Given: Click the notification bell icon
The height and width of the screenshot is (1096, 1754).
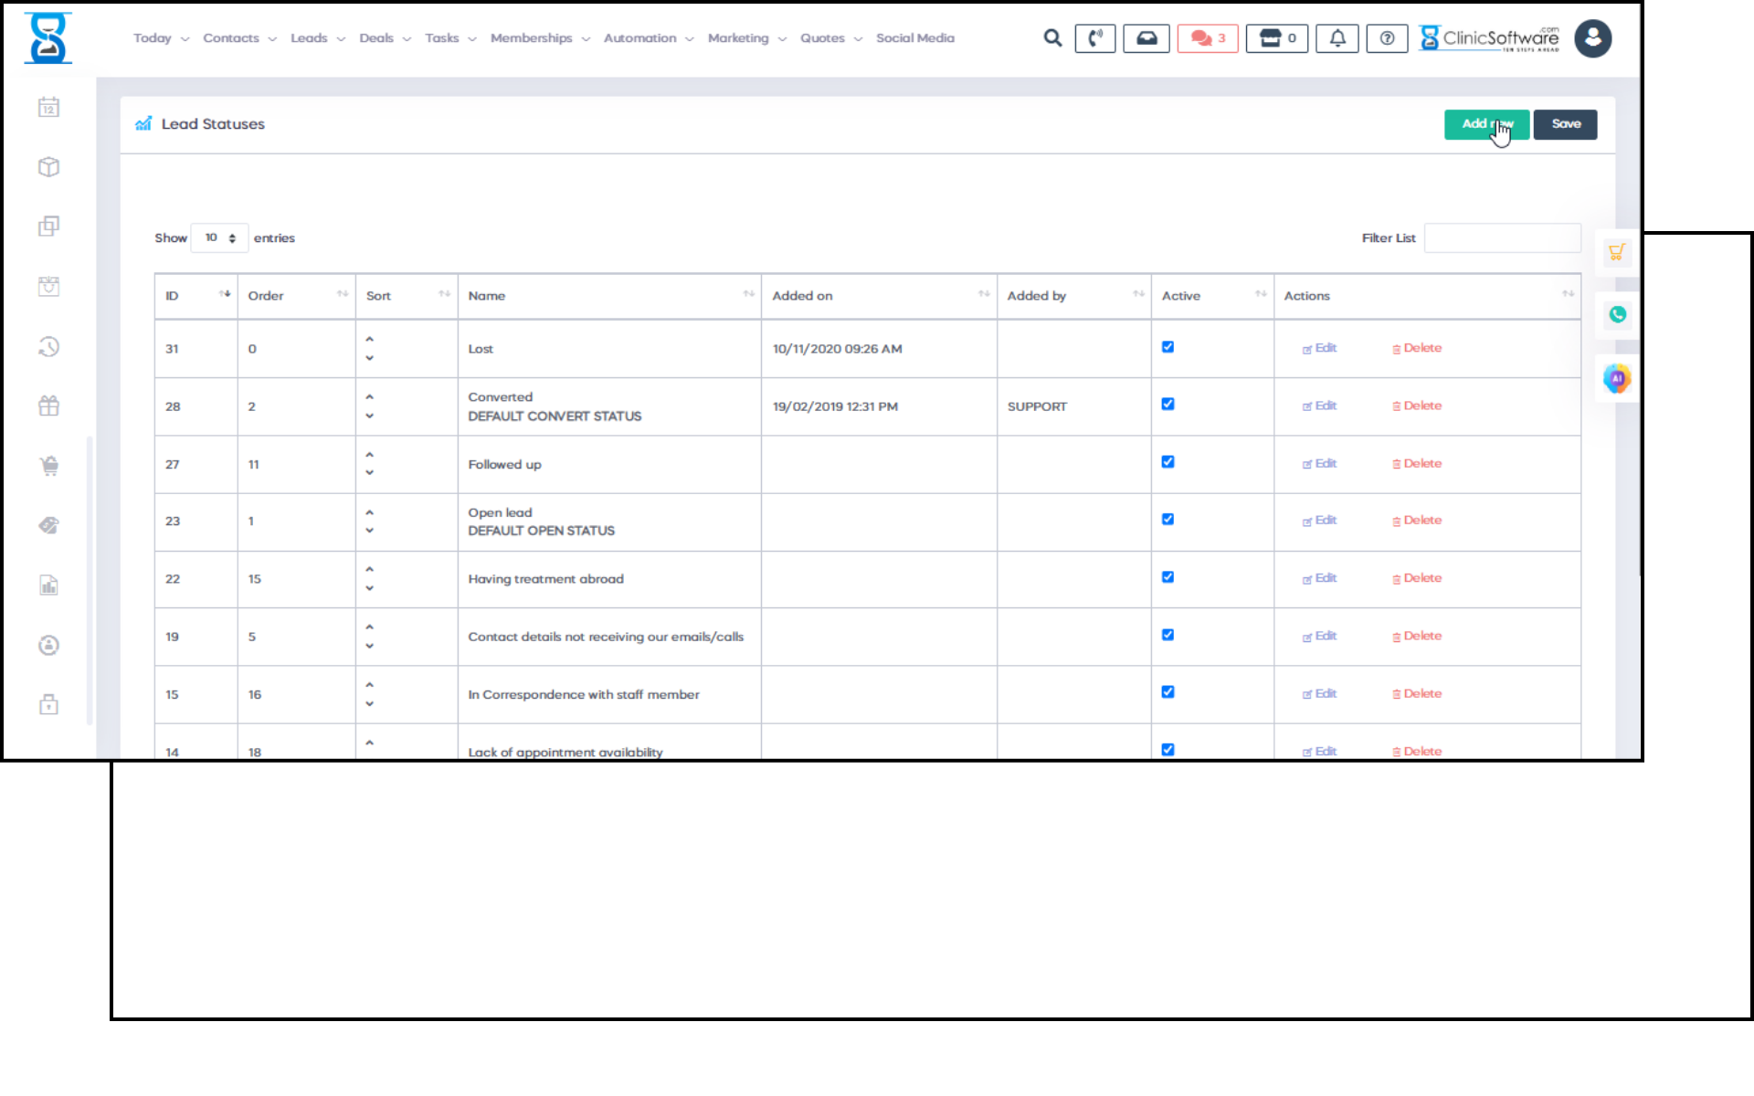Looking at the screenshot, I should click(x=1337, y=38).
